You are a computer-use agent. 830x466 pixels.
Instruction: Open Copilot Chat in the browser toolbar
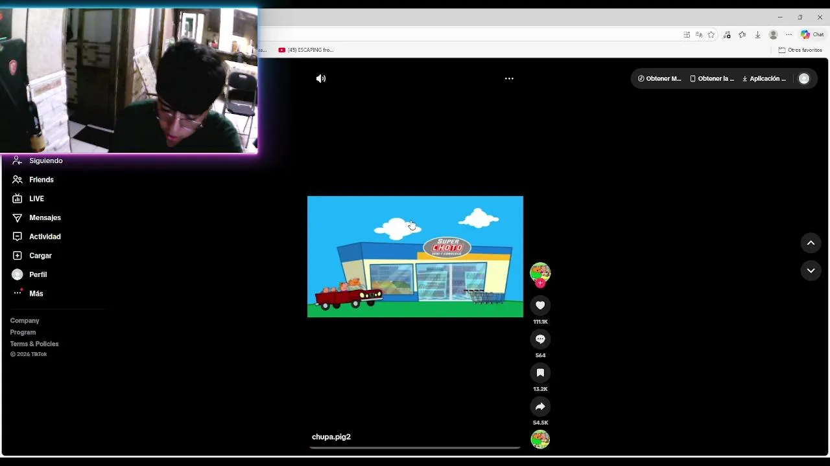[812, 35]
